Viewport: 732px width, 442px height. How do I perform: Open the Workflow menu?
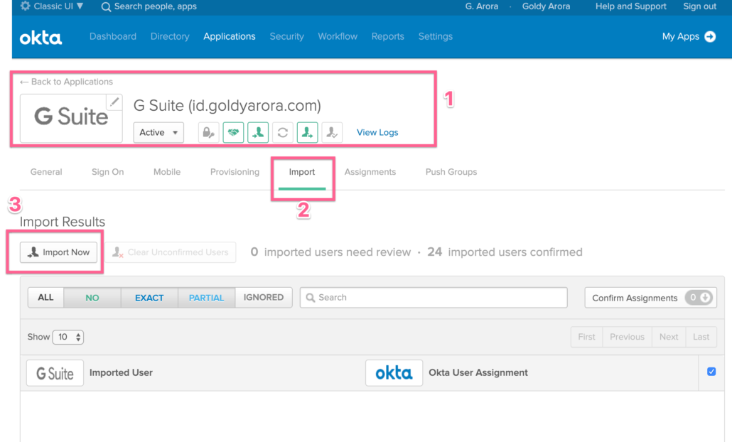pyautogui.click(x=338, y=36)
